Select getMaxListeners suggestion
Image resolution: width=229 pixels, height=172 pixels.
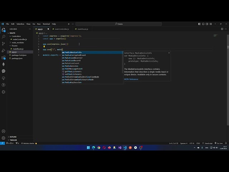[x=92, y=72]
